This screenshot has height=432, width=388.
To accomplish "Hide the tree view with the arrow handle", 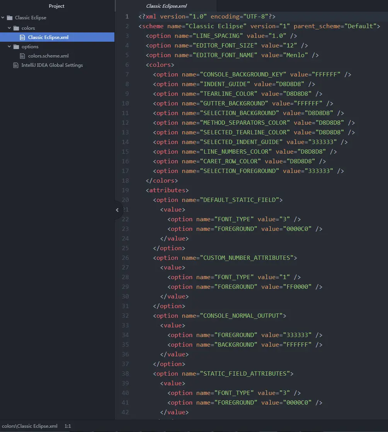I will tap(117, 210).
